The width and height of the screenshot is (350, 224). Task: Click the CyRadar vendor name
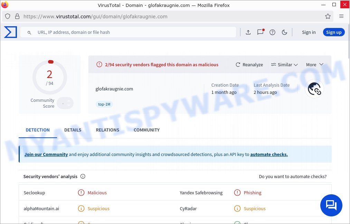[188, 208]
